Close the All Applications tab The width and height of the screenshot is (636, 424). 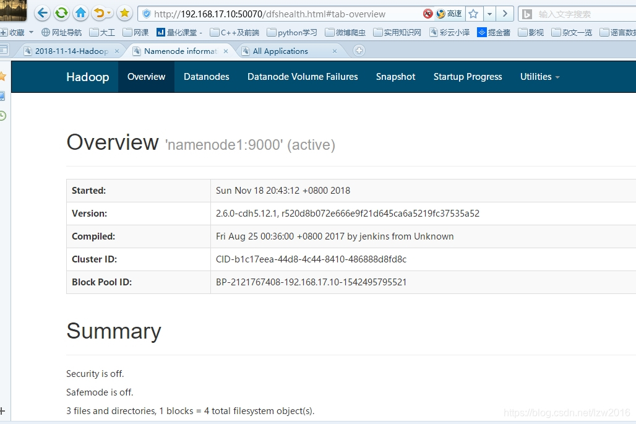(x=335, y=51)
